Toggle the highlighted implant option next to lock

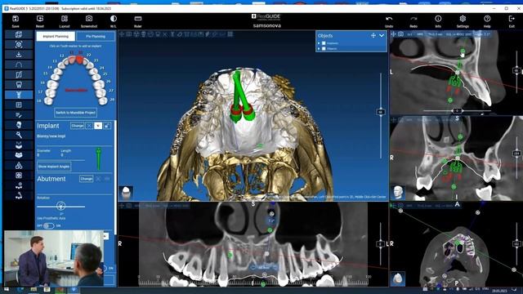point(98,126)
